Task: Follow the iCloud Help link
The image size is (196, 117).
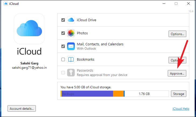Action: [x=181, y=109]
